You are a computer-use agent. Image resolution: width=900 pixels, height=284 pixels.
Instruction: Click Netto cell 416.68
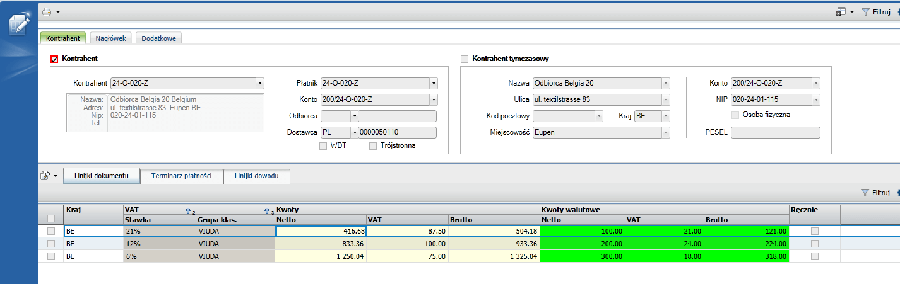click(x=321, y=232)
